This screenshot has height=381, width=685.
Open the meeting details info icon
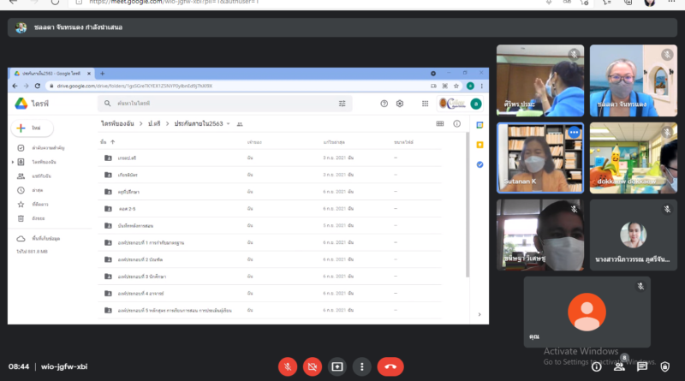(595, 366)
